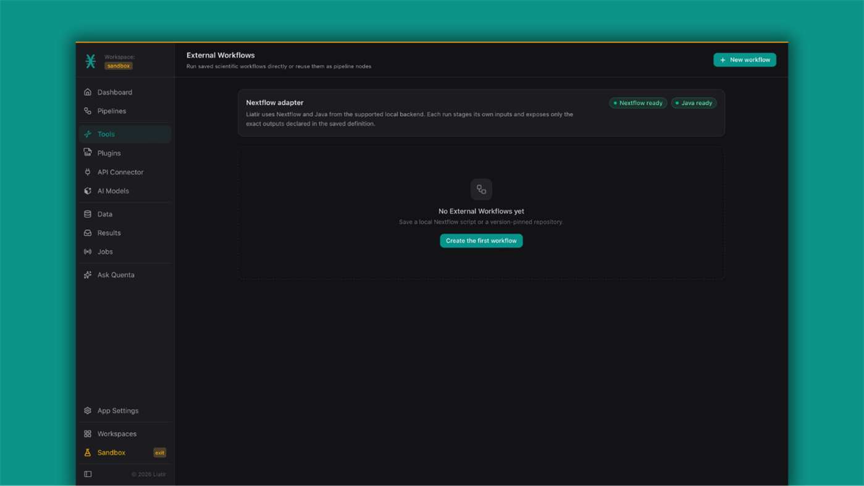
Task: Open Pipelines menu item
Action: pyautogui.click(x=125, y=111)
